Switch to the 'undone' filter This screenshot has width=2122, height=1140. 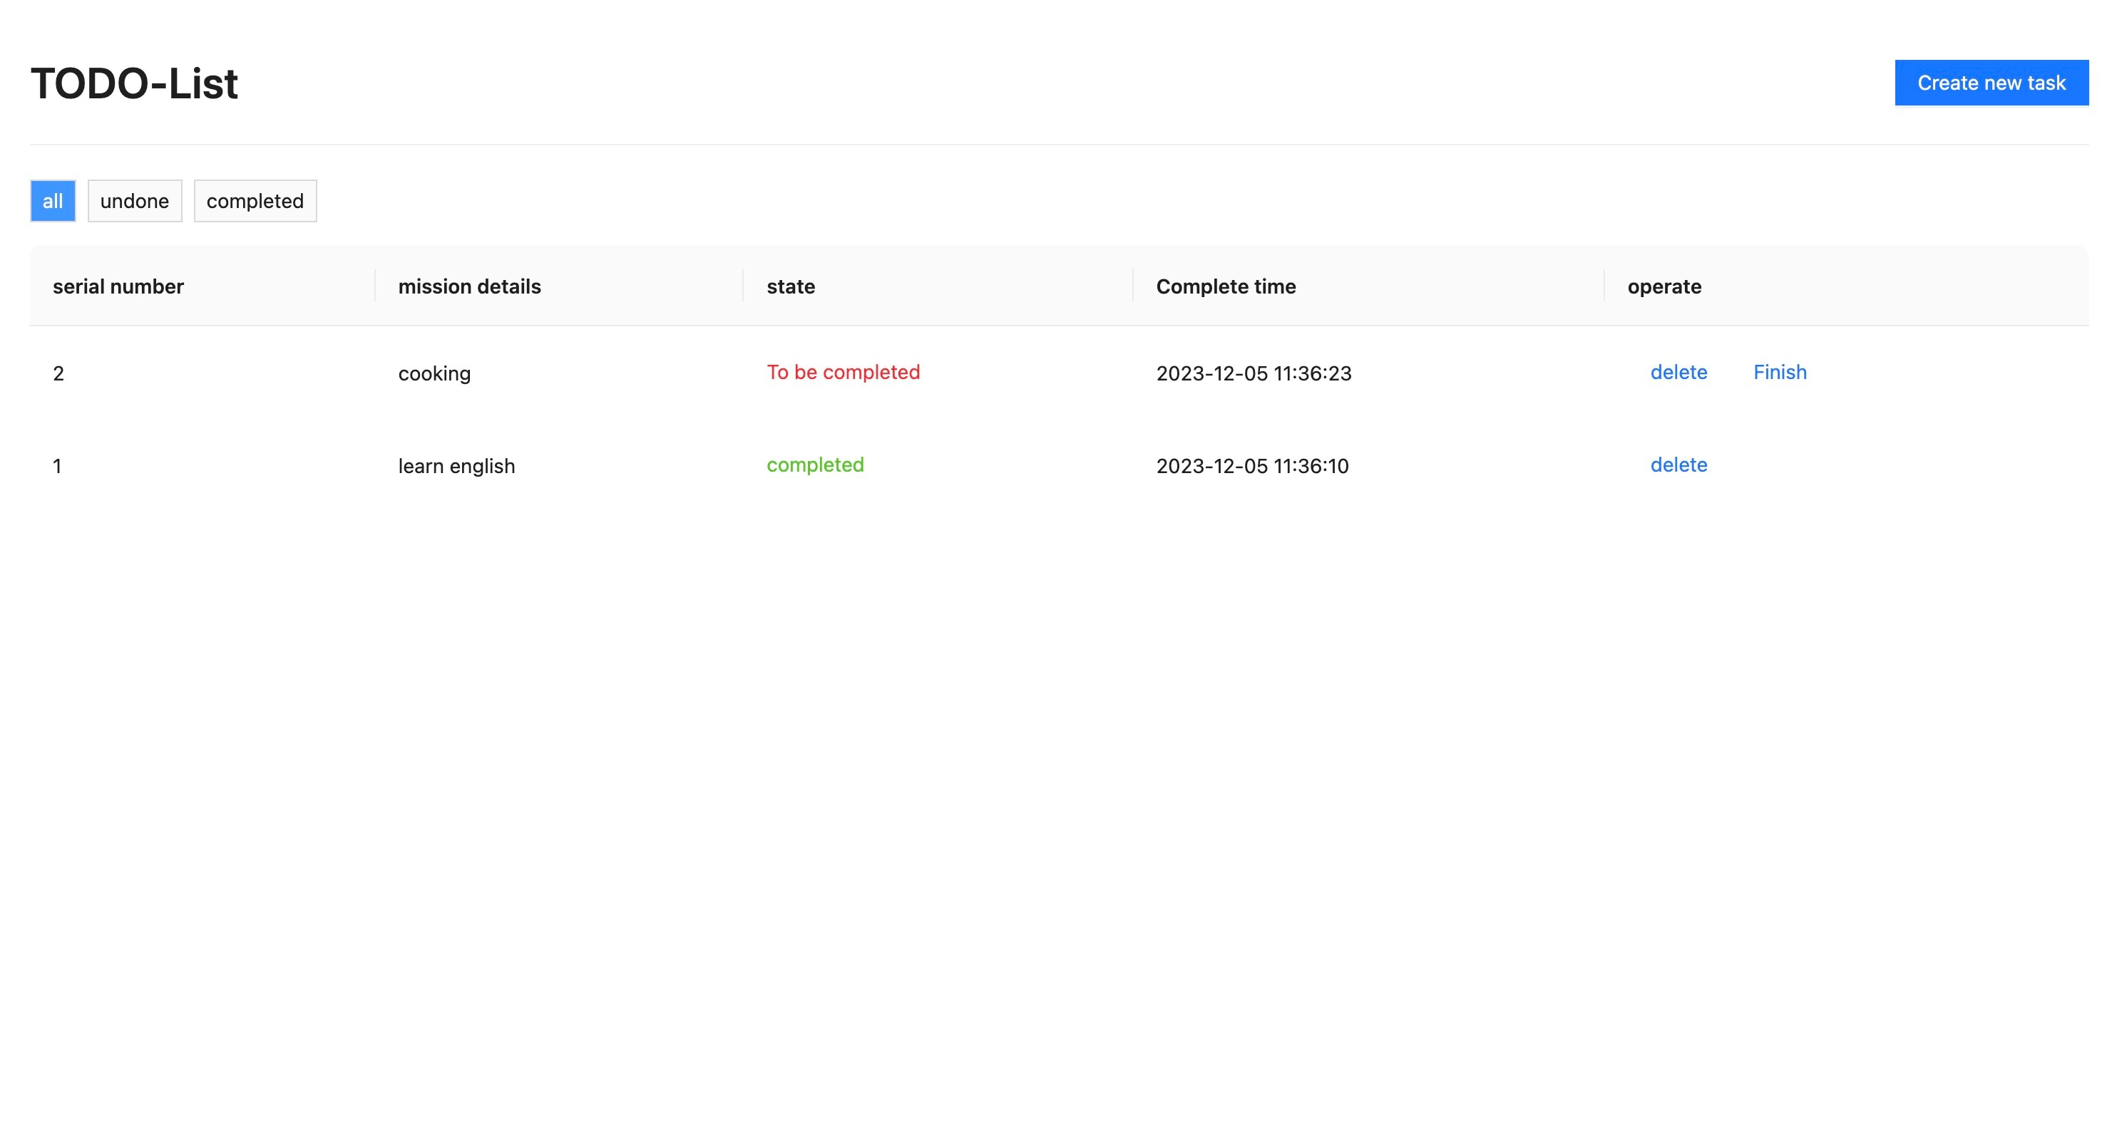[x=134, y=201]
